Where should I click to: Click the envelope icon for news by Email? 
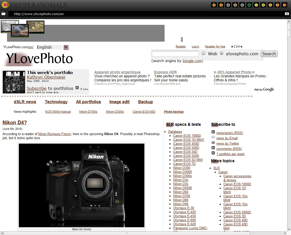point(213,137)
